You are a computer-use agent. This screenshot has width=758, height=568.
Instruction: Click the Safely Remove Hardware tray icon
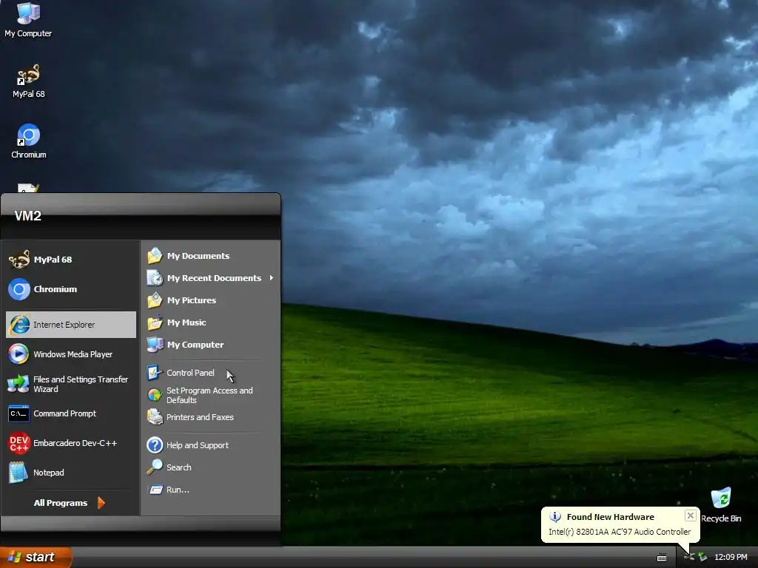click(x=702, y=557)
